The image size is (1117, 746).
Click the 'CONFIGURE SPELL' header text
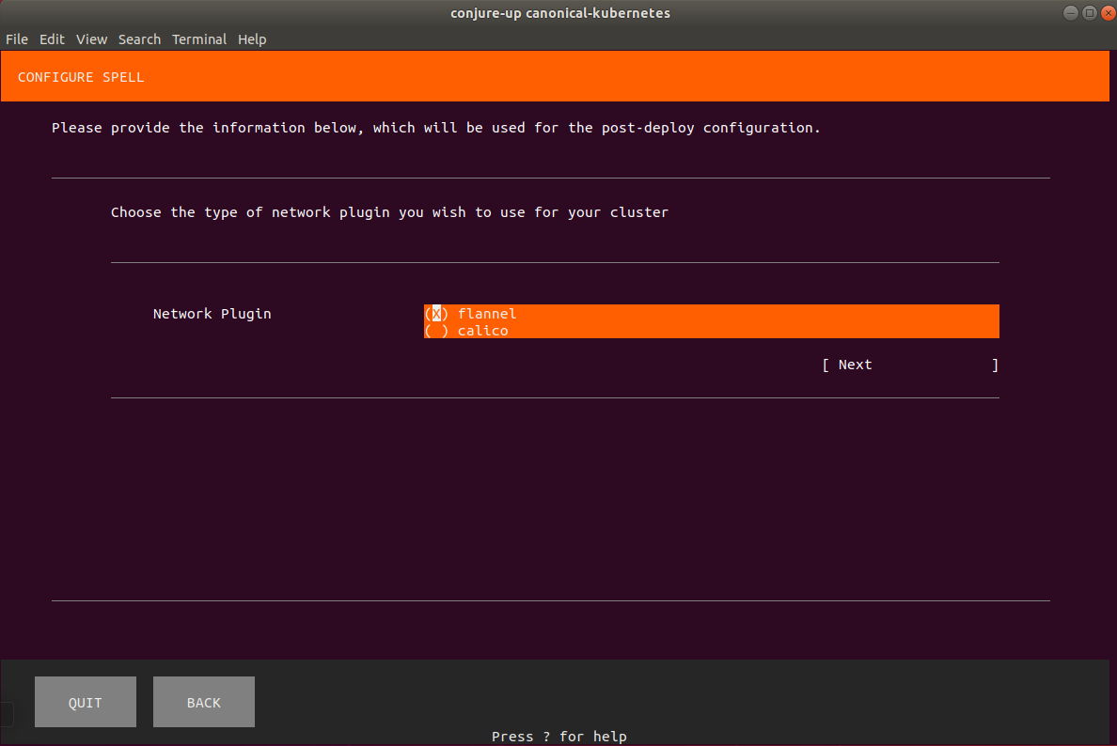pos(81,77)
